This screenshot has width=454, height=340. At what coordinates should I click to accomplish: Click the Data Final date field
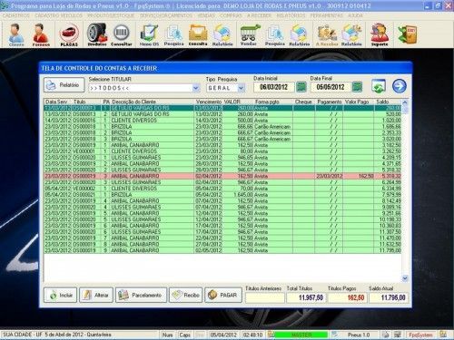click(331, 87)
